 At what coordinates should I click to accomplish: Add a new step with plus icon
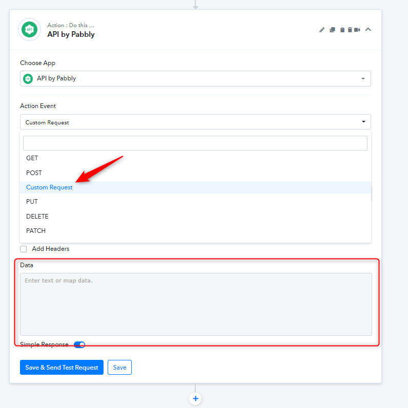tap(195, 398)
